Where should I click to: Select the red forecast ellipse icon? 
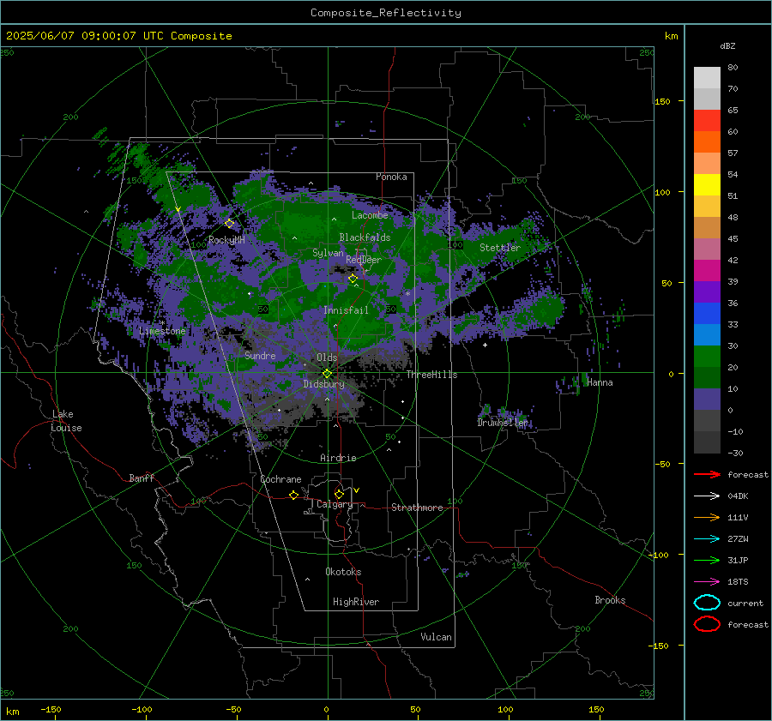[x=707, y=624]
